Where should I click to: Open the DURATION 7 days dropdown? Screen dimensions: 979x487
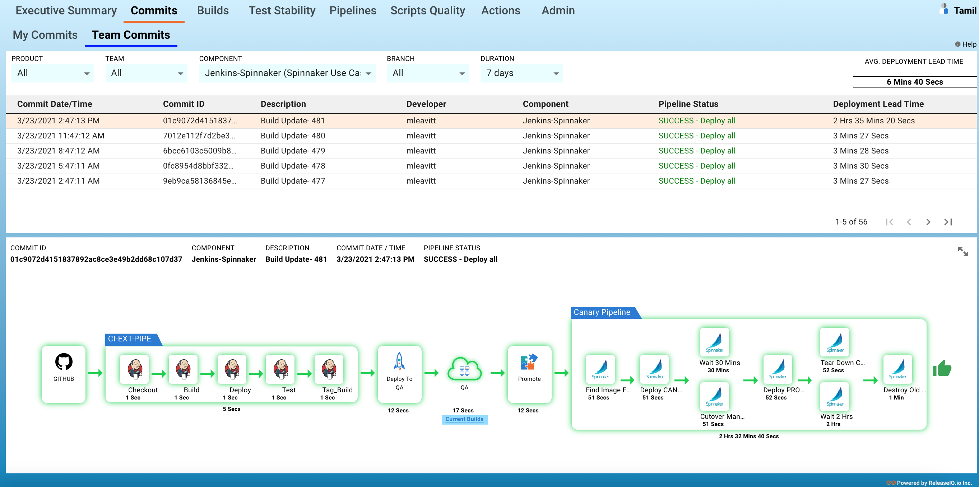[521, 73]
